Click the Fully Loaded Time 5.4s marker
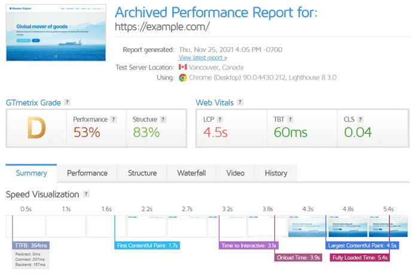The height and width of the screenshot is (274, 415). coord(359,258)
